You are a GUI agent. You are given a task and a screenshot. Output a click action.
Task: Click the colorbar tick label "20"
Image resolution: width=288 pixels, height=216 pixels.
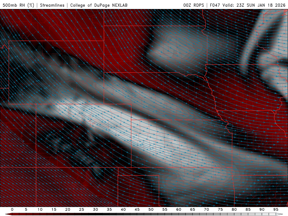pos(68,210)
